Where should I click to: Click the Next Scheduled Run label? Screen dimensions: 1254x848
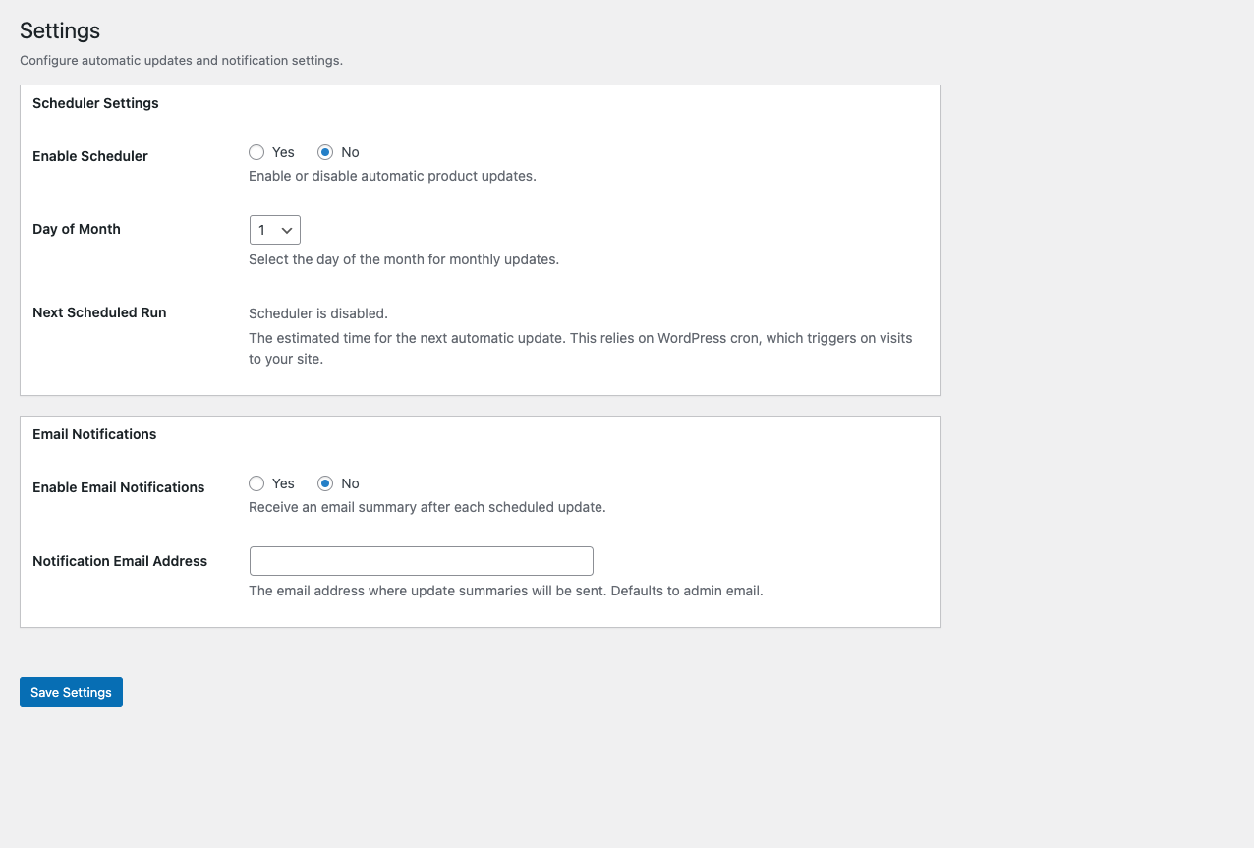(x=99, y=312)
